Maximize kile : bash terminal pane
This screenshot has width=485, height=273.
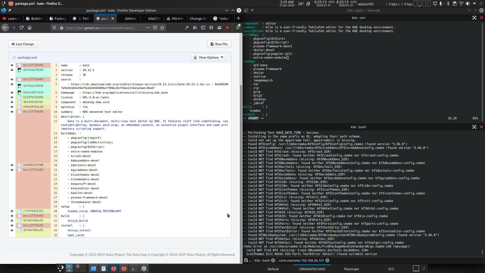tap(474, 127)
